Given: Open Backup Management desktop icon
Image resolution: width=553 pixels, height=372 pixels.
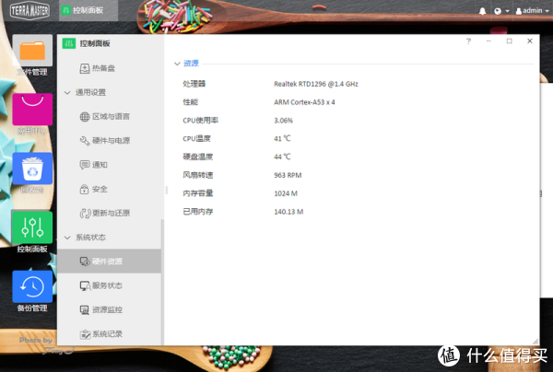Looking at the screenshot, I should click(x=31, y=287).
